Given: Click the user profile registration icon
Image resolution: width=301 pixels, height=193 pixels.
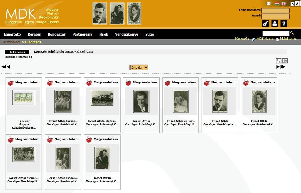Looking at the screenshot, I should tap(275, 24).
